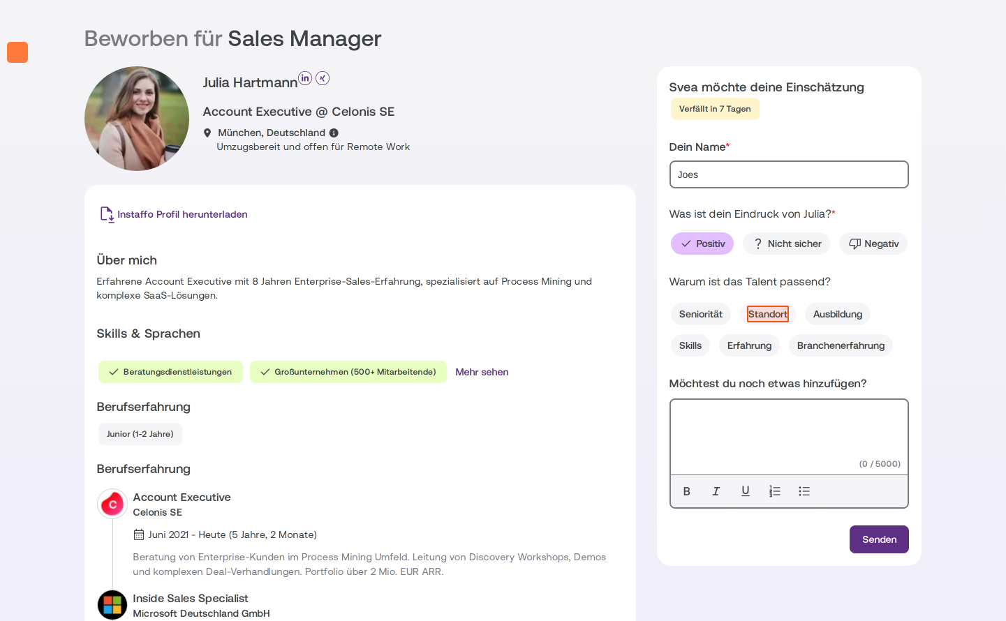Click the info icon next to München, Deutschland
This screenshot has height=621, width=1006.
(334, 133)
